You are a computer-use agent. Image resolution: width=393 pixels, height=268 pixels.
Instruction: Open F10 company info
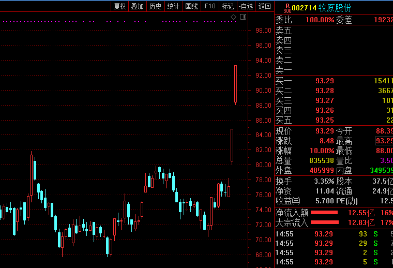click(x=210, y=6)
